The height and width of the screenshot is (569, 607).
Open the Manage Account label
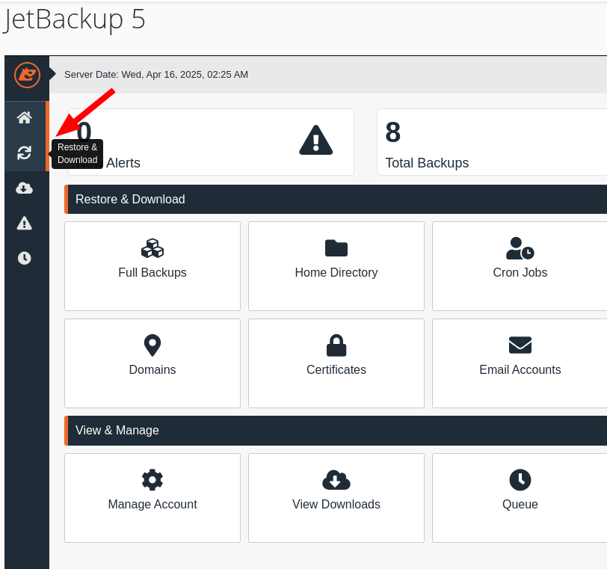[x=152, y=505]
